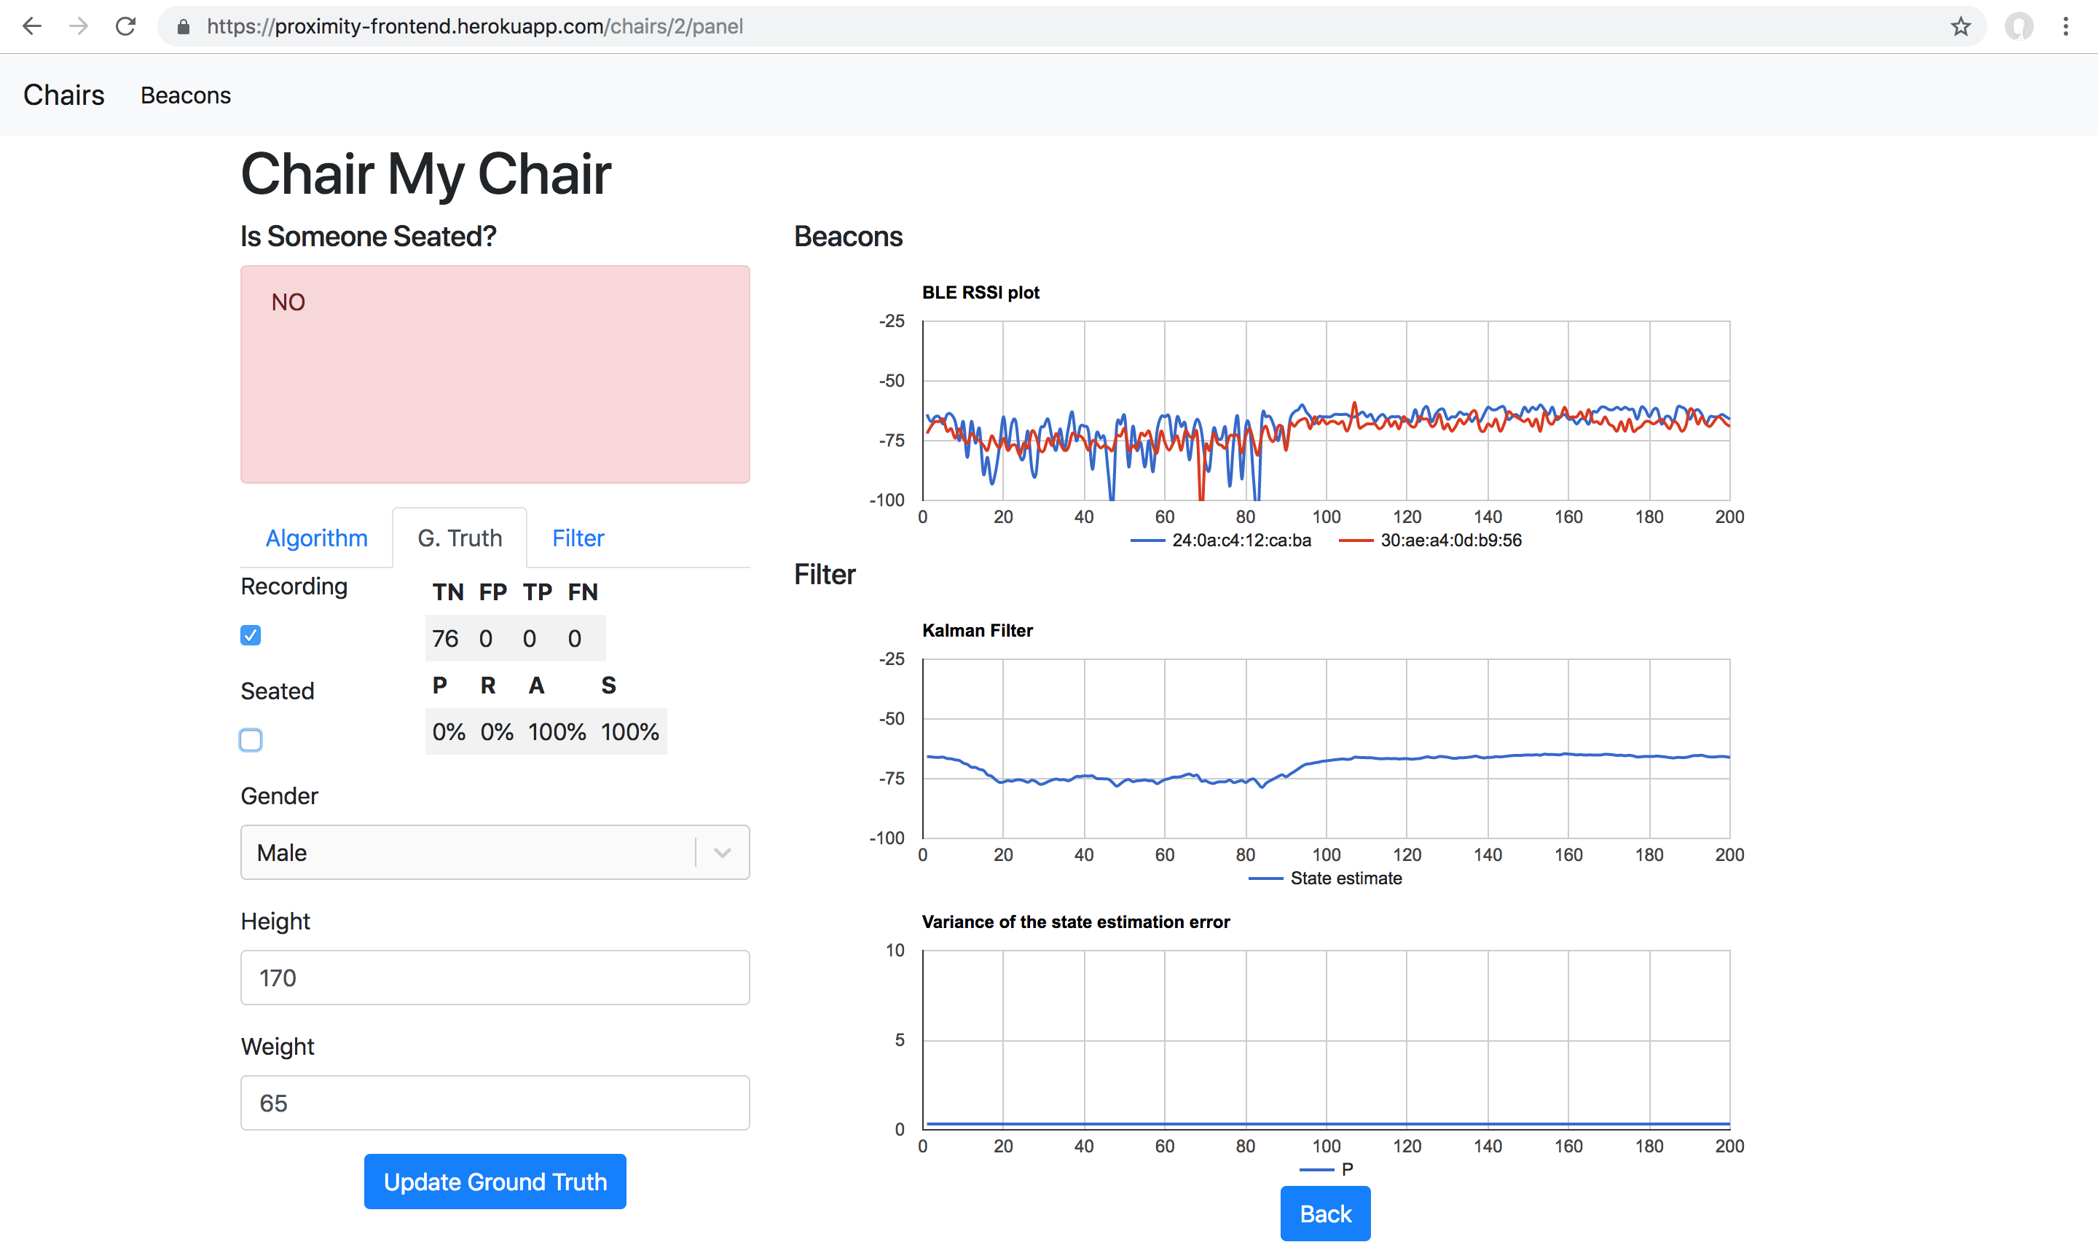Check the Seated checkbox
This screenshot has height=1250, width=2098.
coord(250,739)
